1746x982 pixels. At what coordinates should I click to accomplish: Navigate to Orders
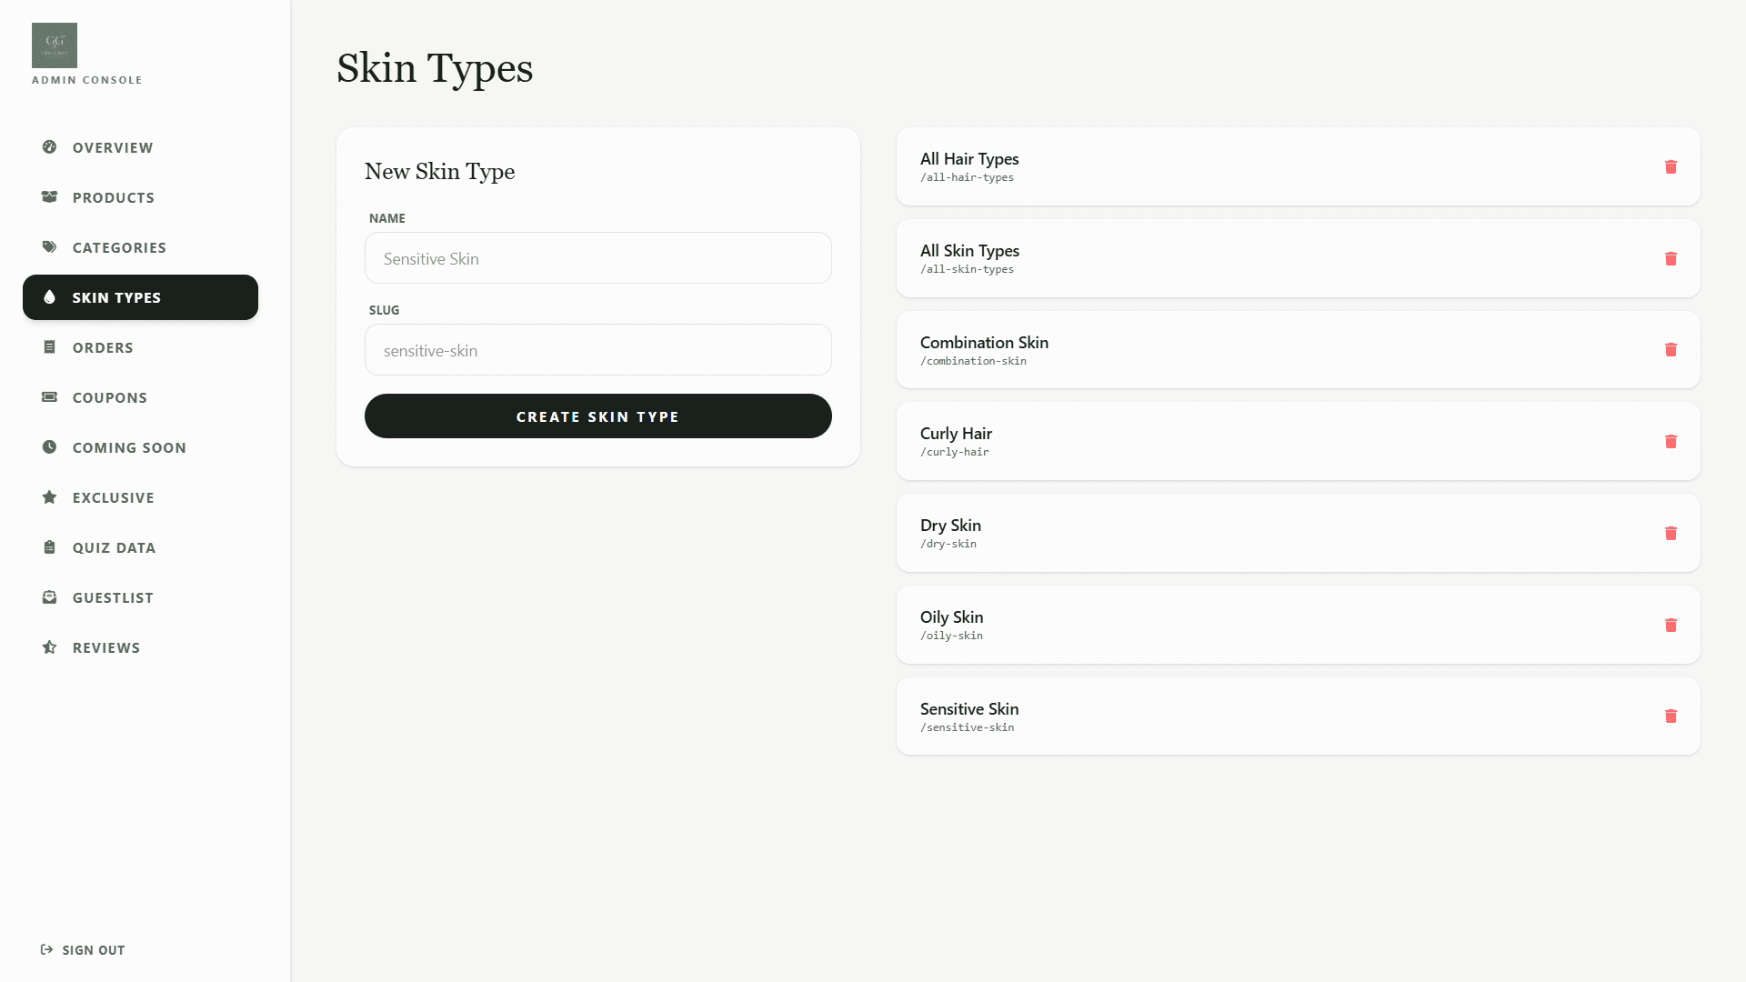pyautogui.click(x=140, y=347)
